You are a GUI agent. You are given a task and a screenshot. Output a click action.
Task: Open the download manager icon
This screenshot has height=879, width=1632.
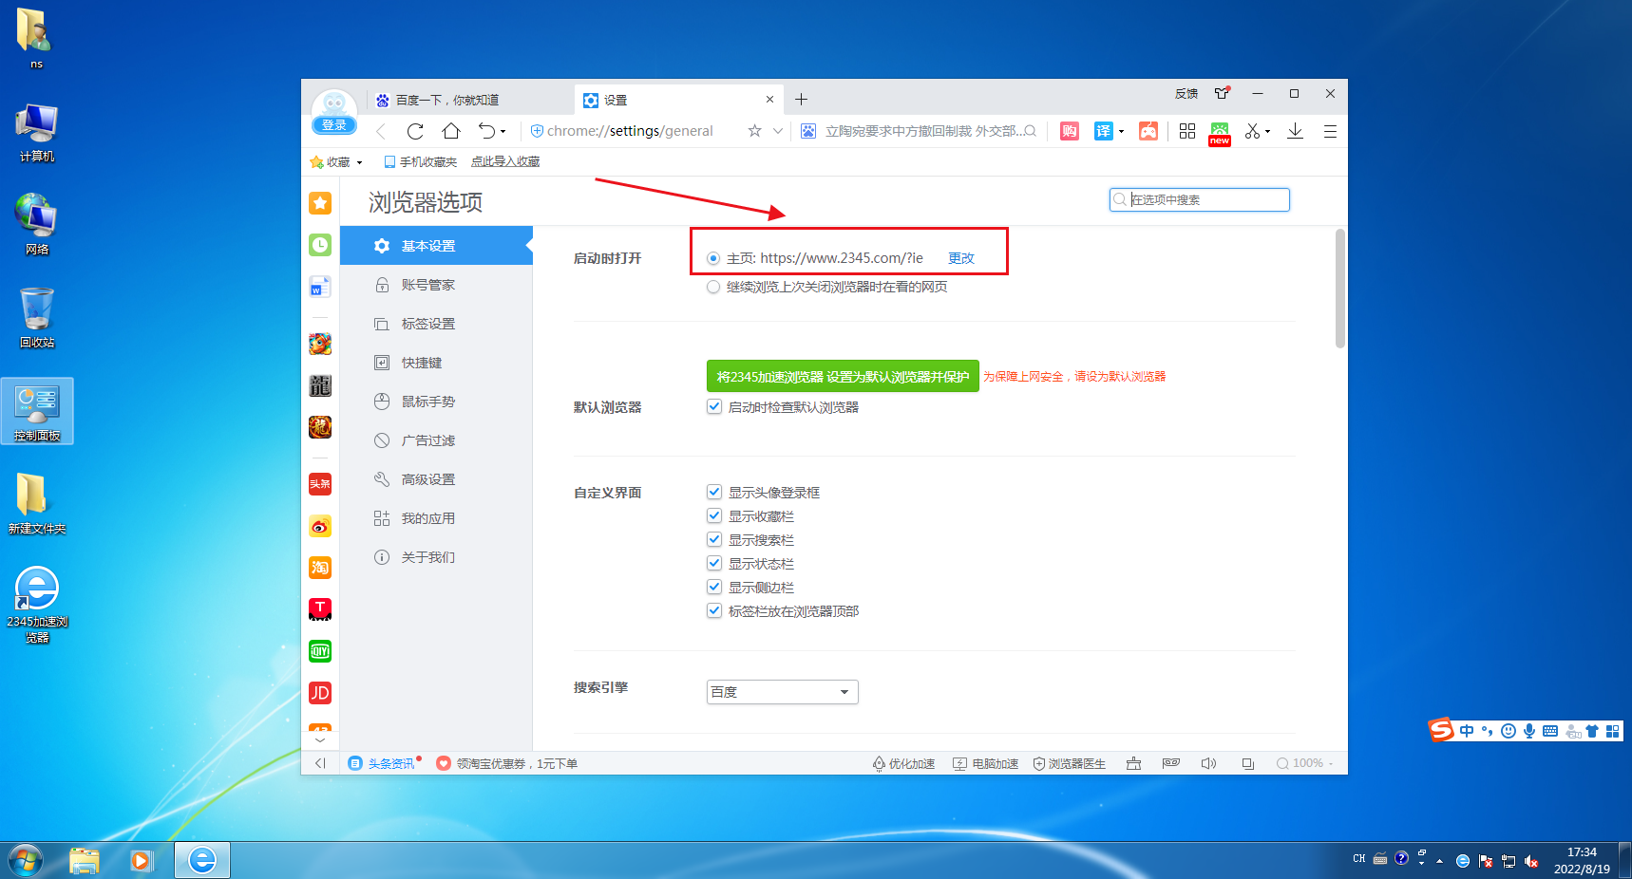[1295, 131]
